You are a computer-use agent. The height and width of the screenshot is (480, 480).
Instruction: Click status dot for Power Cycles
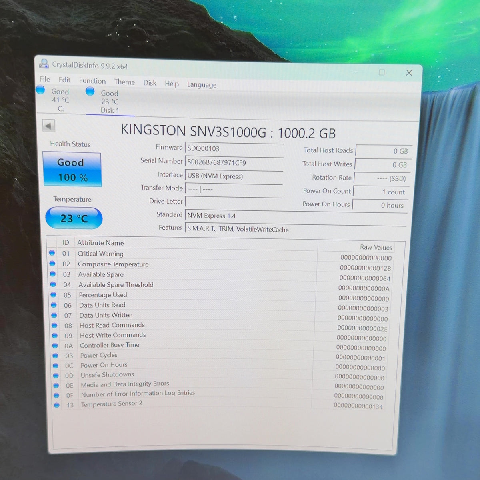56,355
